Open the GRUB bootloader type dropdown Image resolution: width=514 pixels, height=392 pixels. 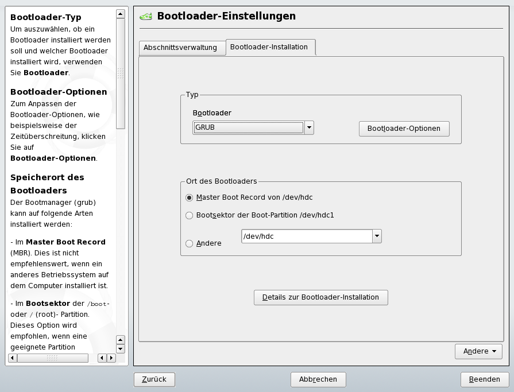(x=309, y=127)
